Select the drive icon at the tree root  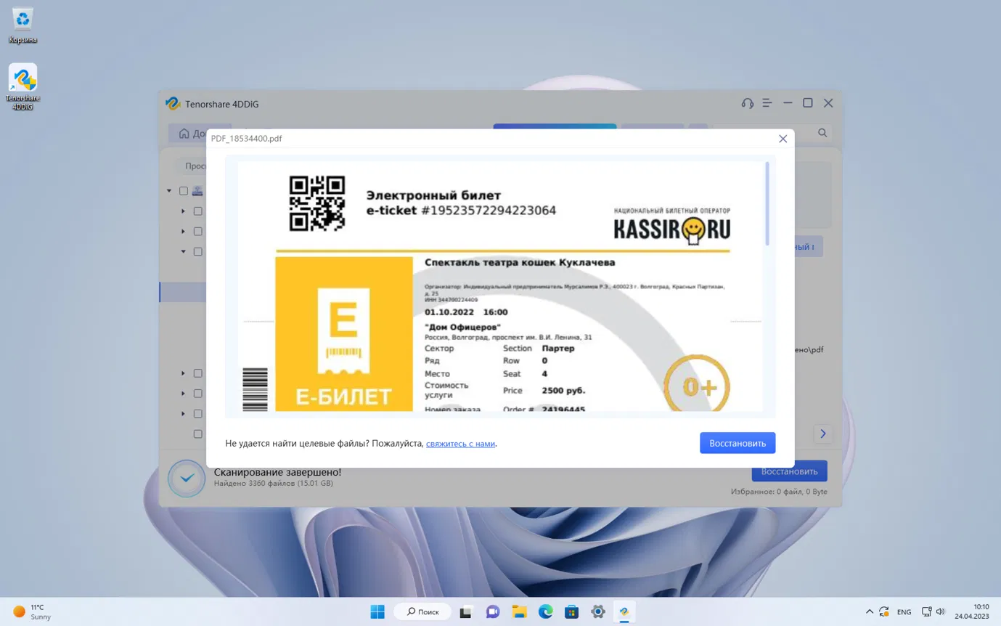(197, 191)
